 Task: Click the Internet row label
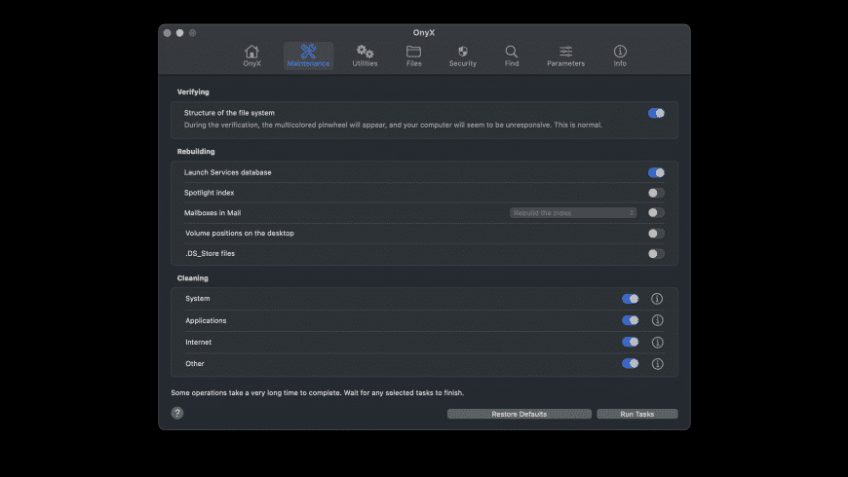(x=199, y=342)
